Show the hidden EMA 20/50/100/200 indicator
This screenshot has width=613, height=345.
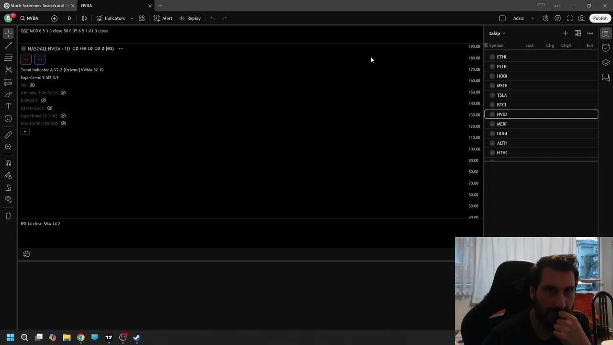tap(63, 124)
